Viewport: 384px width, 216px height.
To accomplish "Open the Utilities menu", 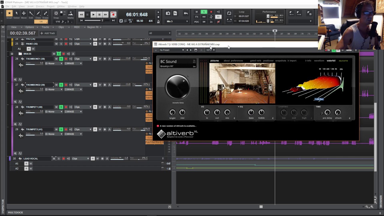I will coord(61,6).
